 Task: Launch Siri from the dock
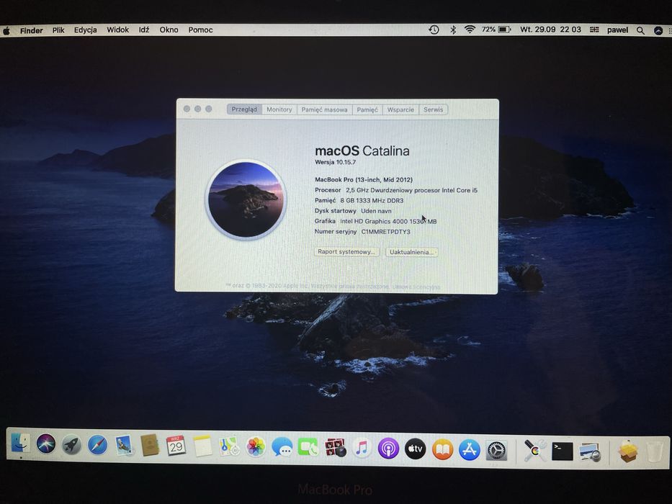point(46,444)
